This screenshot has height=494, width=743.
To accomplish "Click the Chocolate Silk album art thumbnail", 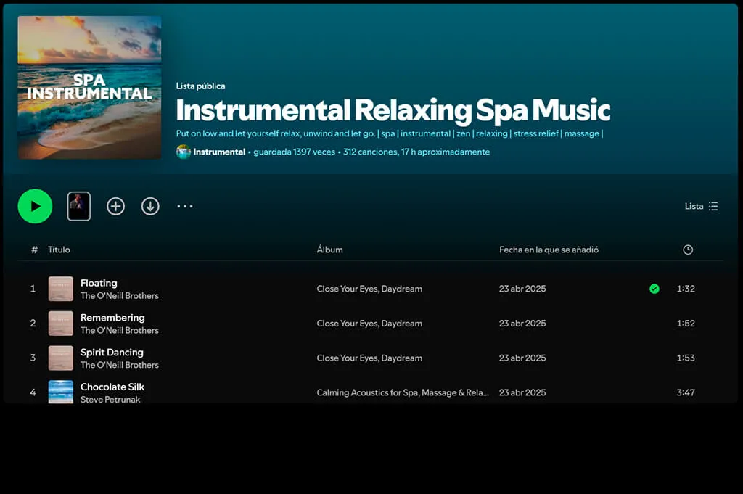I will [61, 392].
